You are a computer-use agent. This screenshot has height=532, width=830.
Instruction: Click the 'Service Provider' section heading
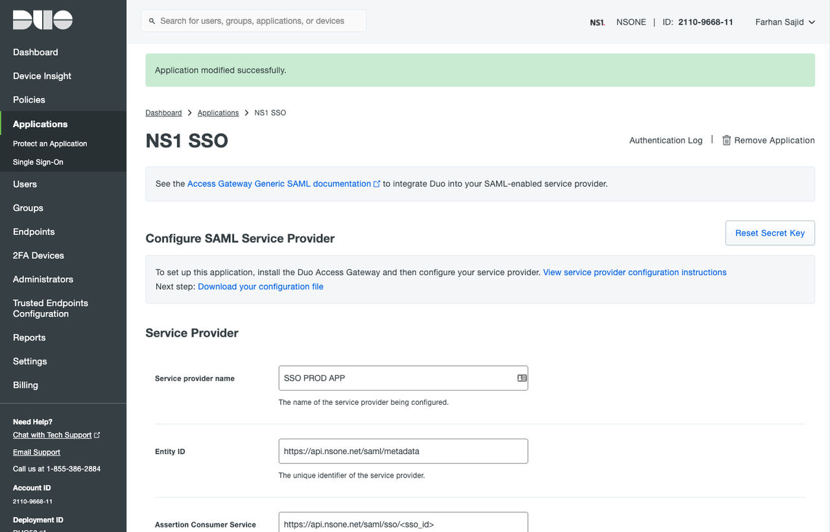click(192, 333)
